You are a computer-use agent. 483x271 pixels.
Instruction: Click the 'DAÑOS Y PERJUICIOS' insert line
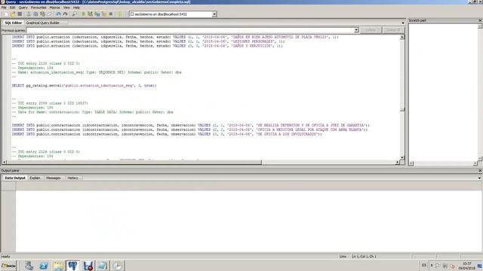pos(147,46)
